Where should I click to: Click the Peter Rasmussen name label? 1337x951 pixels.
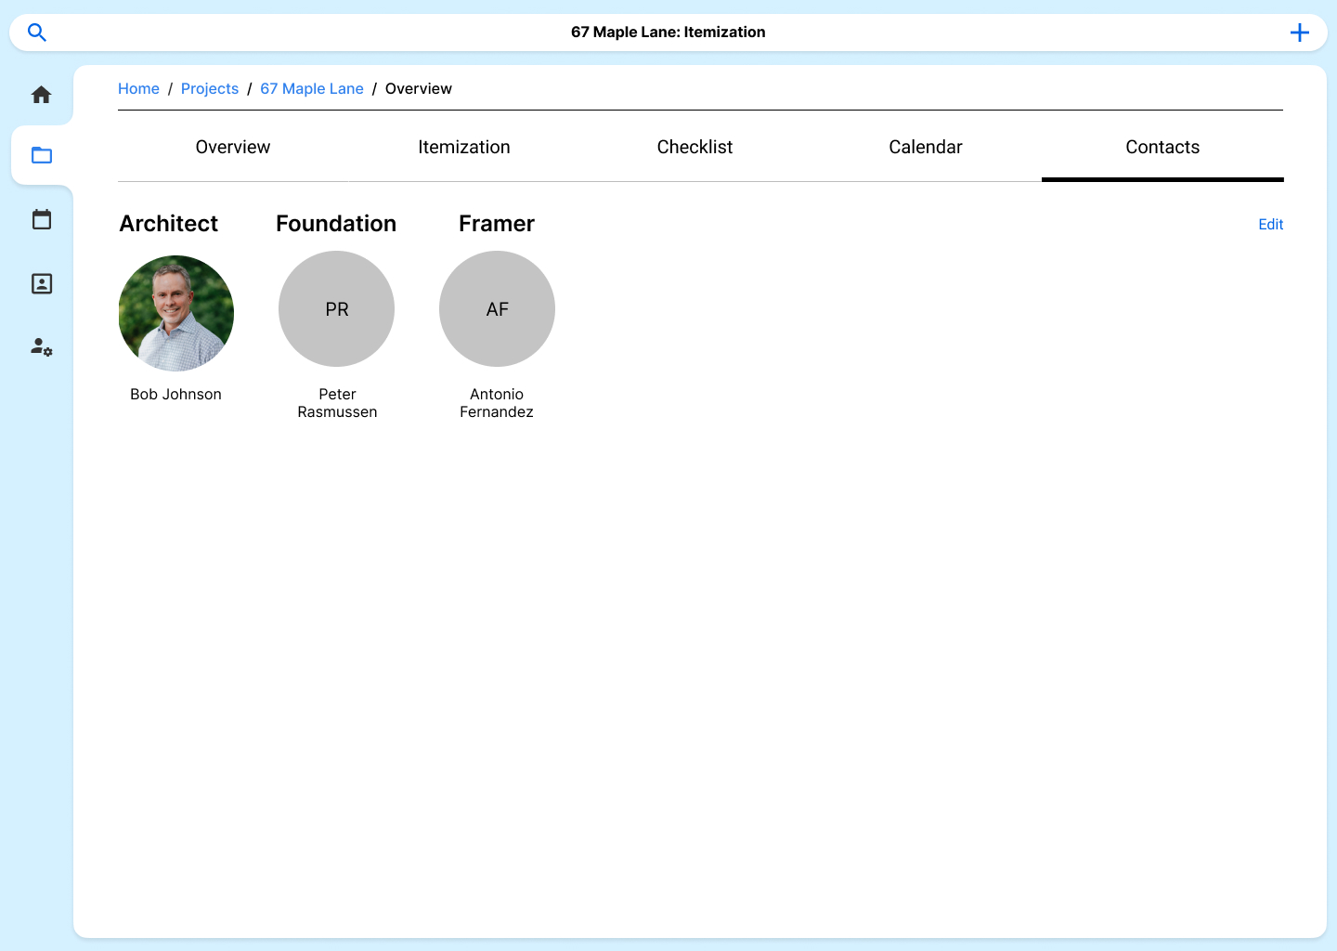pyautogui.click(x=337, y=403)
